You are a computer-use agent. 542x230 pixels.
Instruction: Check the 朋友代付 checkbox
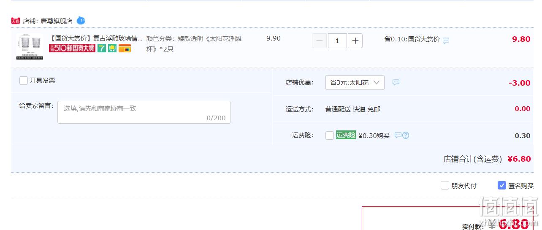pyautogui.click(x=445, y=185)
